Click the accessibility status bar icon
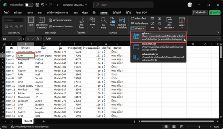 13,127
